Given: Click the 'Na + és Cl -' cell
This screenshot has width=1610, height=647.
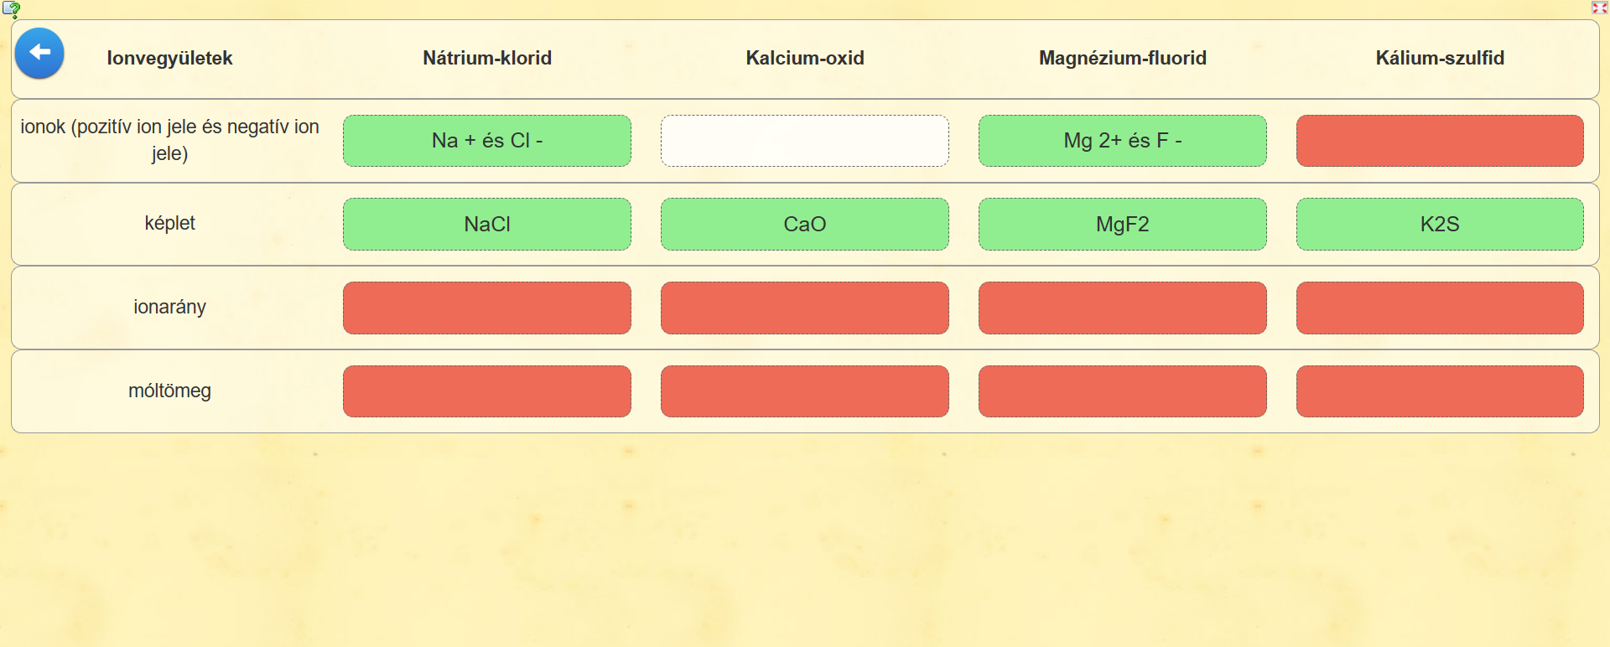Looking at the screenshot, I should click(486, 141).
